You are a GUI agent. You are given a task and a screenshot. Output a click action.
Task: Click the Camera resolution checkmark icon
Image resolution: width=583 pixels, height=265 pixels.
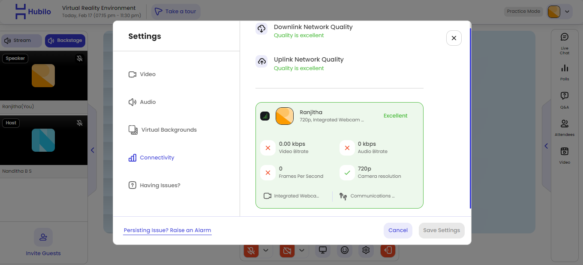[x=347, y=173]
